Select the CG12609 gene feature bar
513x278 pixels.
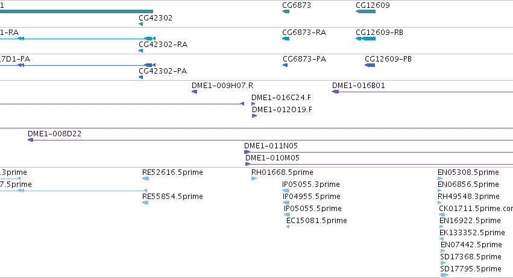pyautogui.click(x=365, y=11)
